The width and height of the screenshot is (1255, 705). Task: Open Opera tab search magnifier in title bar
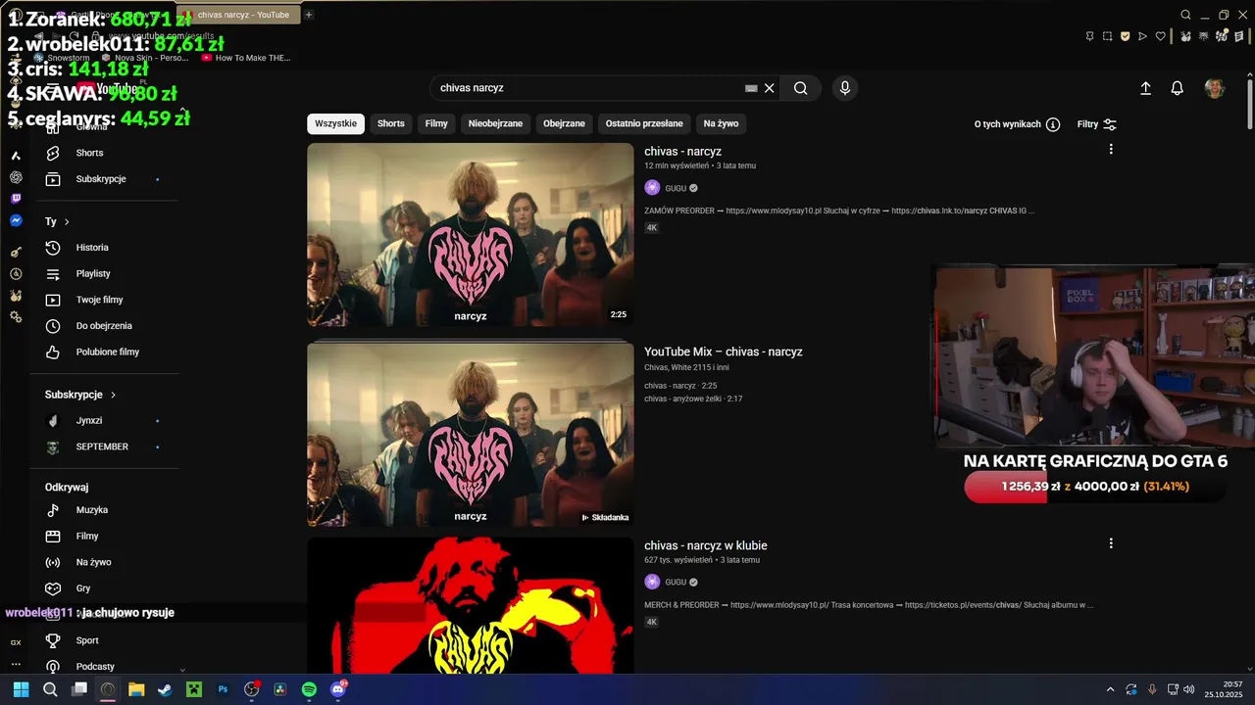(1185, 15)
